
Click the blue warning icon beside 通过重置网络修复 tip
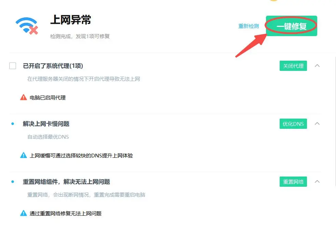(23, 213)
